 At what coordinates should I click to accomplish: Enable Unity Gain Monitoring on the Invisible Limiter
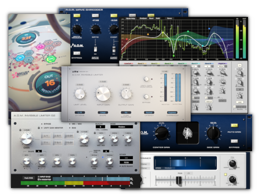coord(146,79)
